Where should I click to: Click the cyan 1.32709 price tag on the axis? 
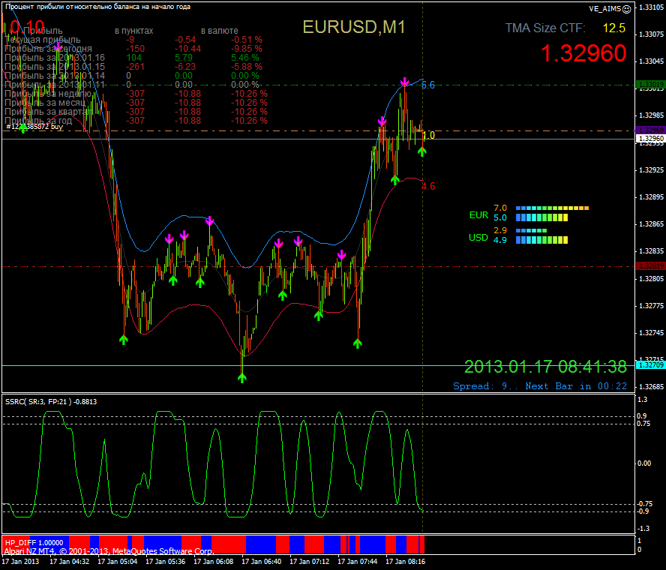pyautogui.click(x=651, y=365)
